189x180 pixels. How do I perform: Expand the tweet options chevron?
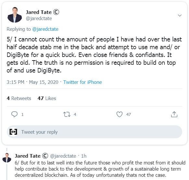click(180, 16)
